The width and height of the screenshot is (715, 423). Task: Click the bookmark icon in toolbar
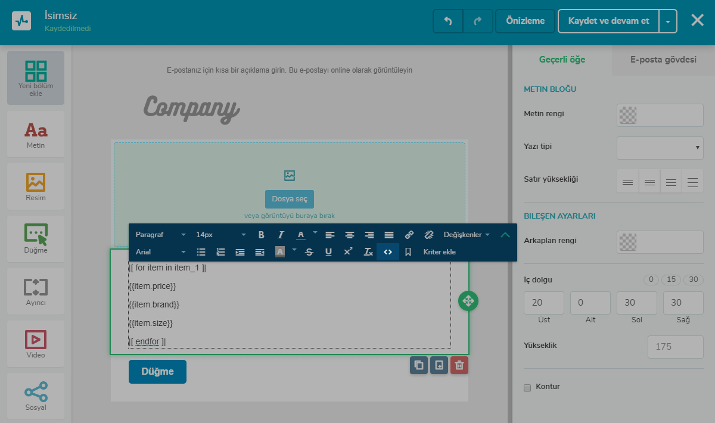(408, 252)
